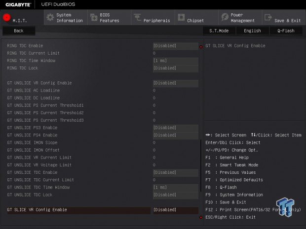Open GT UNSLICE TDC Time Window dropdown
Screen dimensions: 306x229
(176, 188)
